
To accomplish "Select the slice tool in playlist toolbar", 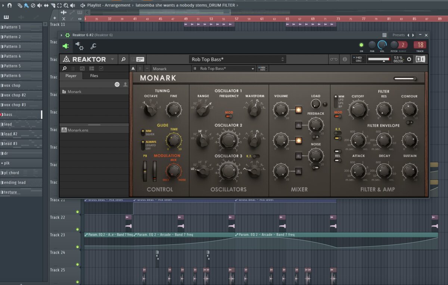I will (x=53, y=5).
